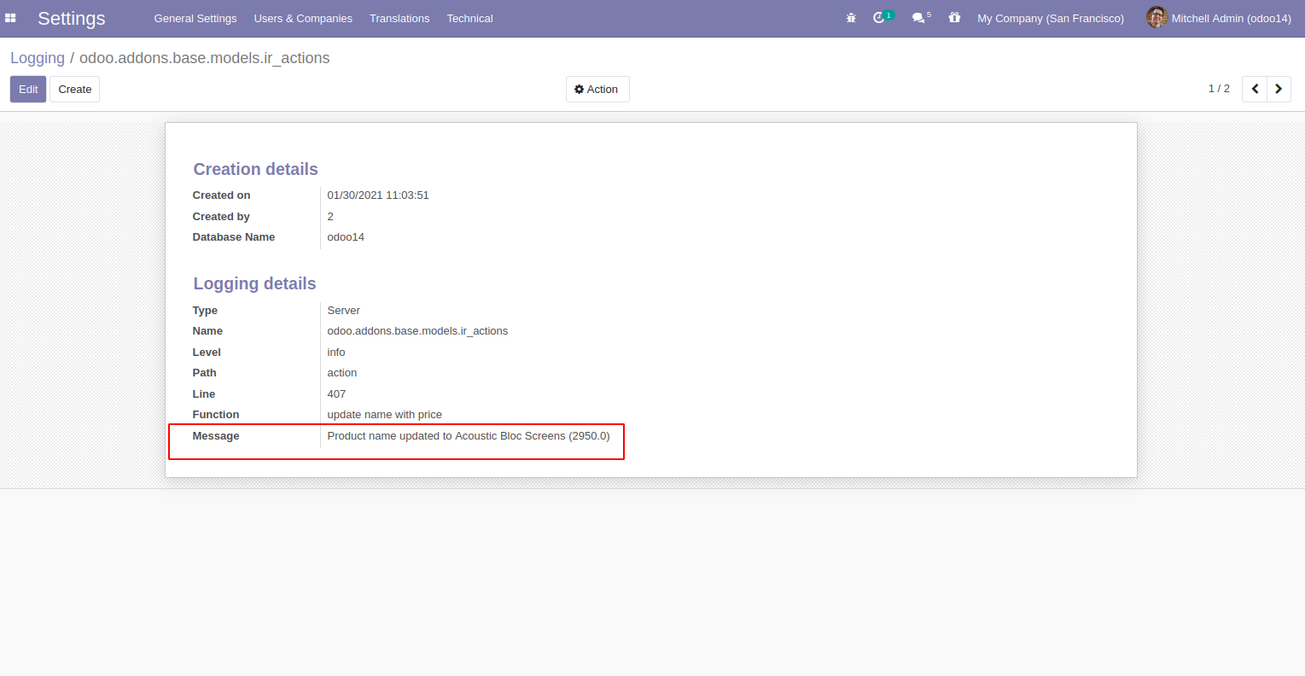The height and width of the screenshot is (676, 1305).
Task: Click the Edit button
Action: point(28,90)
